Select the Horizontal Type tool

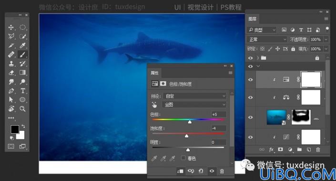tap(22, 91)
